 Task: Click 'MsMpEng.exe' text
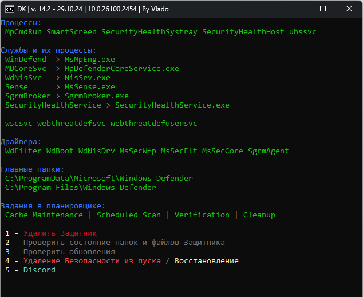89,60
